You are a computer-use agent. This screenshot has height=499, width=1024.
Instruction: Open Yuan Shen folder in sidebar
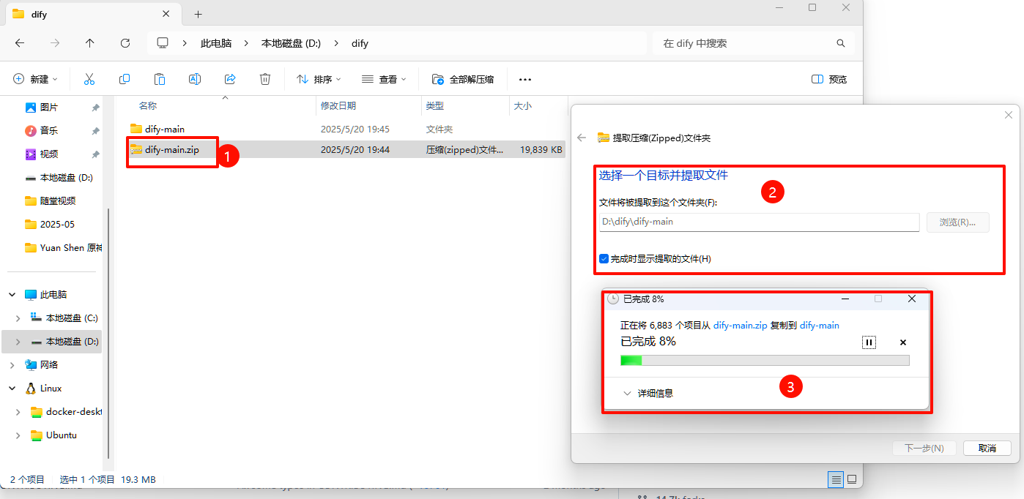(63, 247)
